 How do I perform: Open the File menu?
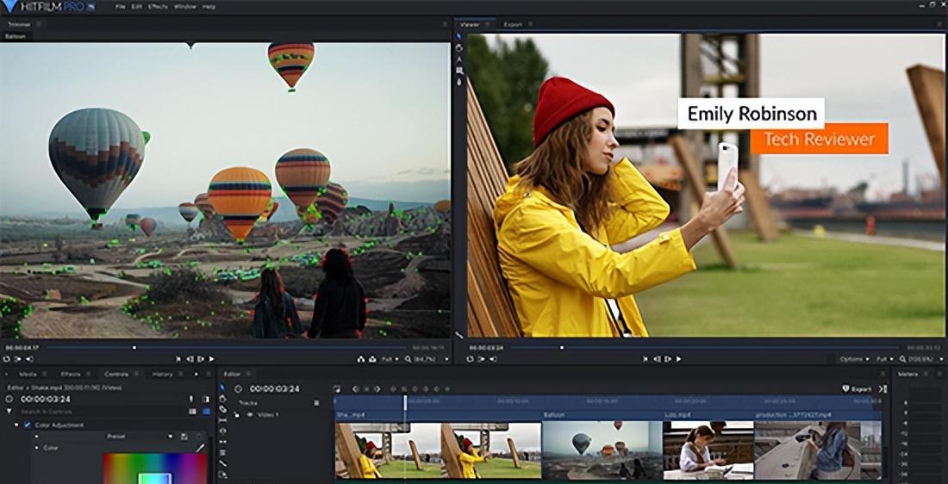click(121, 6)
